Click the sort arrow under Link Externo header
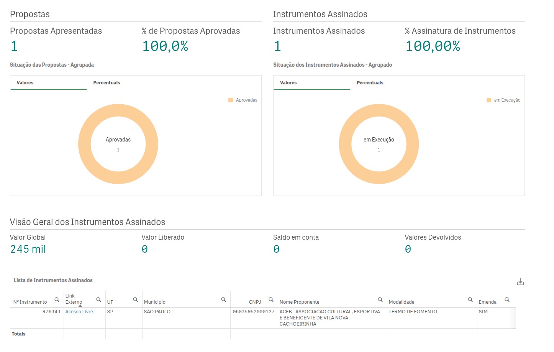The image size is (554, 352). tap(80, 306)
